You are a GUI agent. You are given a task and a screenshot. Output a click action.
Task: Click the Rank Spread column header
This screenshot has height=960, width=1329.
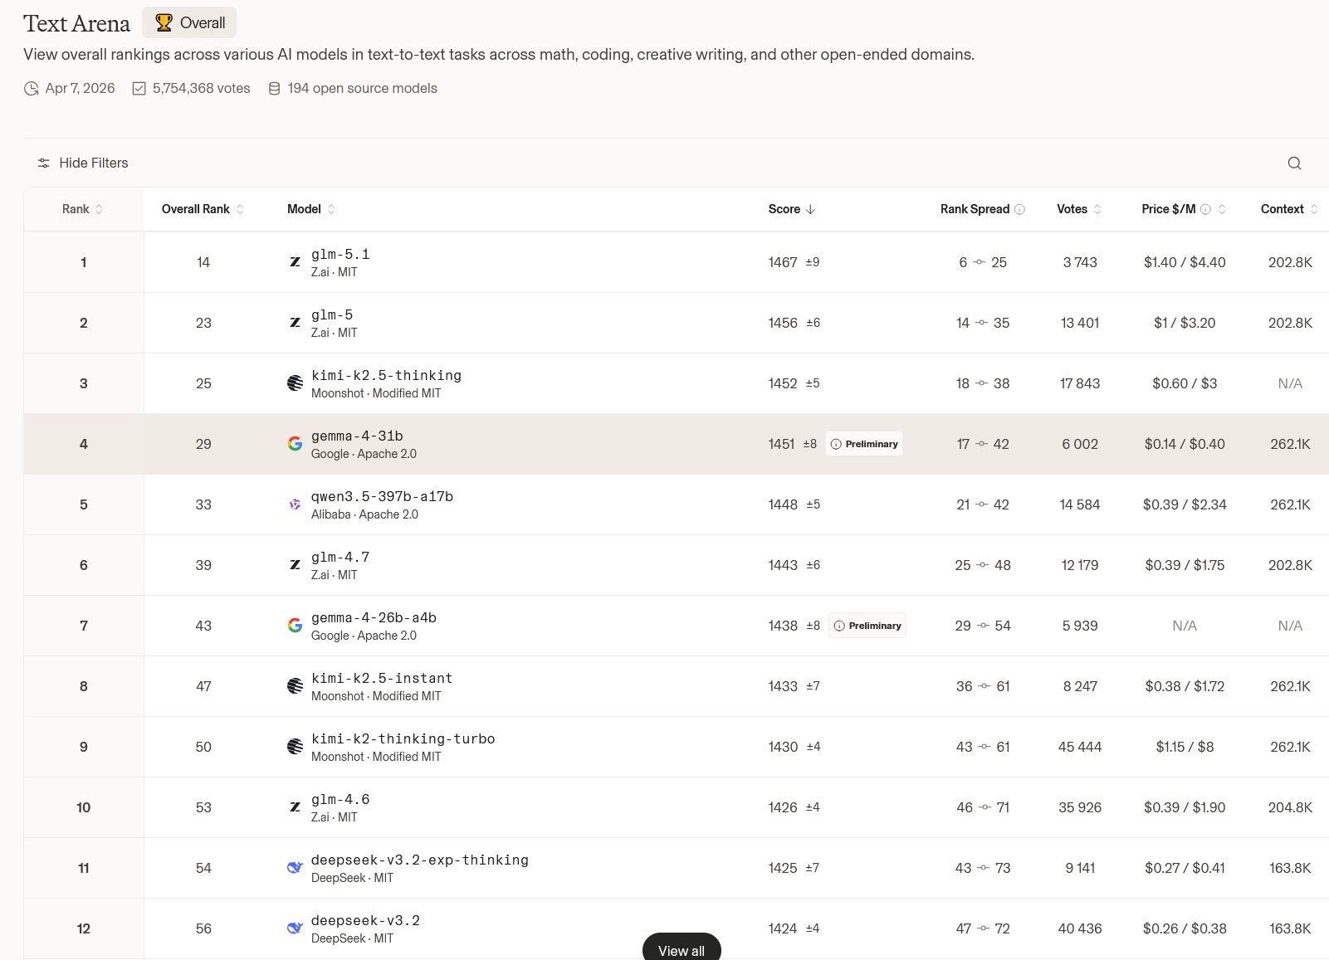[975, 209]
